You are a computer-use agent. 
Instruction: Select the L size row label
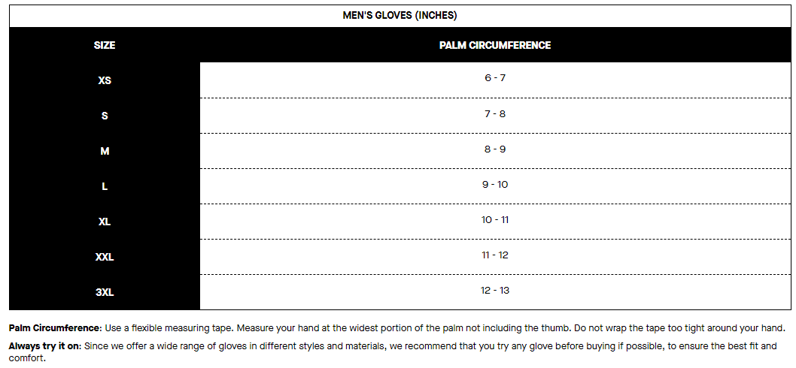105,186
